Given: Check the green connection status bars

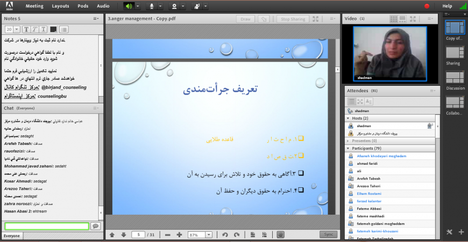Looking at the screenshot, I should click(462, 6).
